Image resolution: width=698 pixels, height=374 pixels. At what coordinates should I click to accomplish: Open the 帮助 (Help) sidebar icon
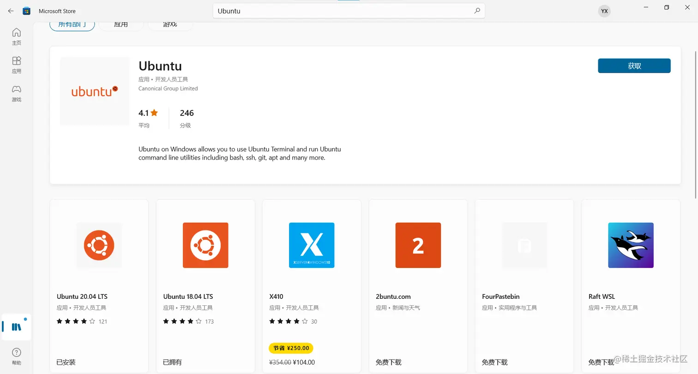[x=16, y=355]
